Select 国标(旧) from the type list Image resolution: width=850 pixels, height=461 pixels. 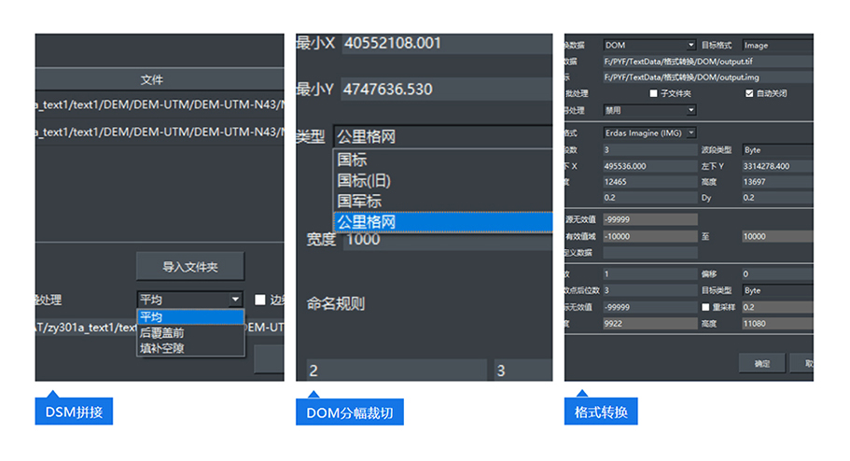click(364, 181)
